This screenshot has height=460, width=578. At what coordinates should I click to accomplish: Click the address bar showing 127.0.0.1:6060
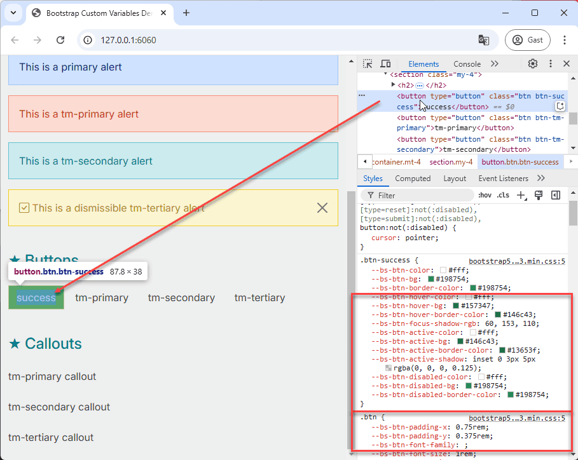pos(287,40)
